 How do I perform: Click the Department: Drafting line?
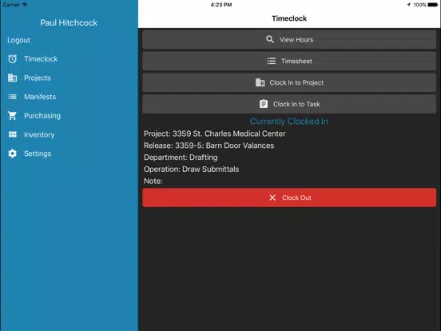[181, 158]
